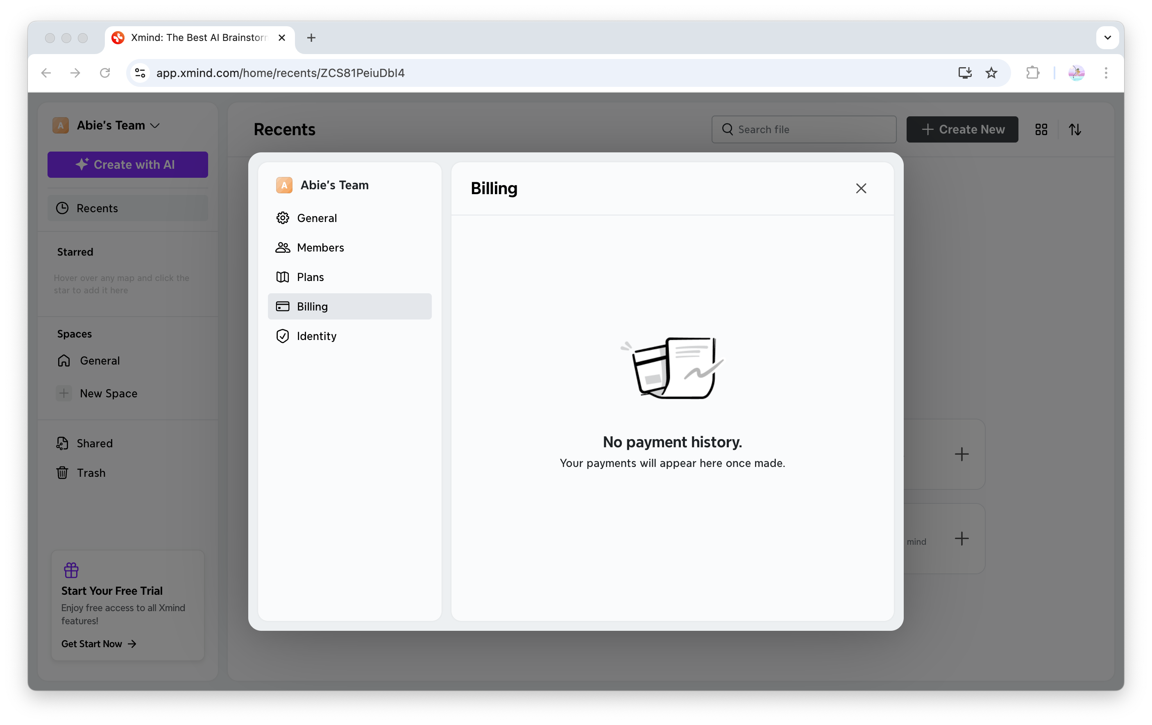This screenshot has height=725, width=1152.
Task: Click the Members people icon
Action: click(x=283, y=248)
